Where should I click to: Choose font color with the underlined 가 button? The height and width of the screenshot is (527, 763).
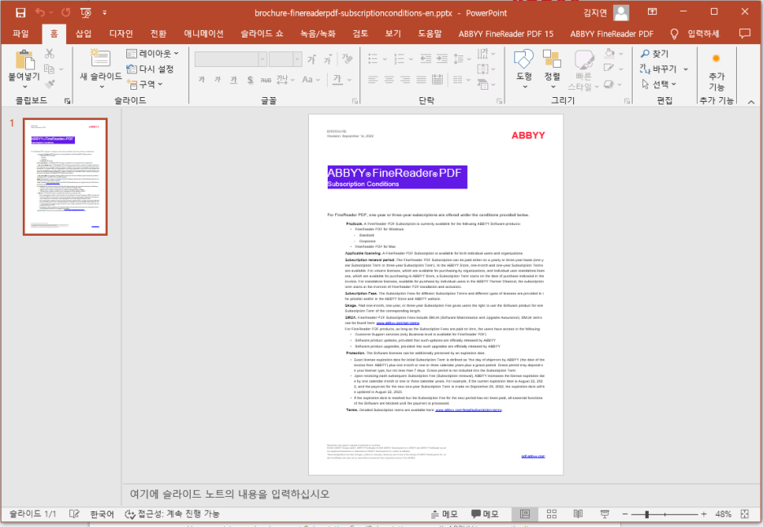coord(337,79)
